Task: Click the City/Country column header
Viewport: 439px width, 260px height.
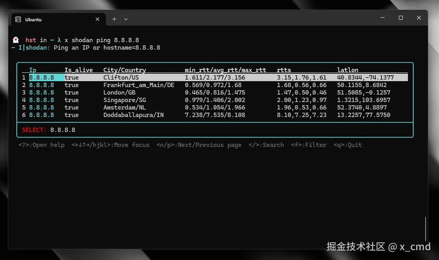Action: [x=125, y=70]
